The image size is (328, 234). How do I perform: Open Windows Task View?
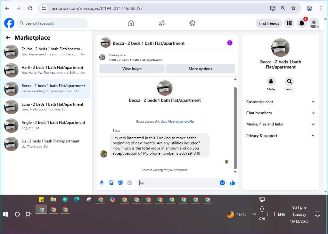tap(29, 214)
